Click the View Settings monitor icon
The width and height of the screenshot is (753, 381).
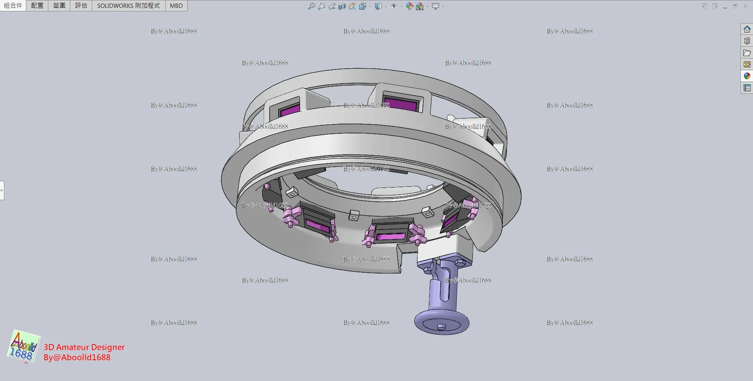click(436, 6)
